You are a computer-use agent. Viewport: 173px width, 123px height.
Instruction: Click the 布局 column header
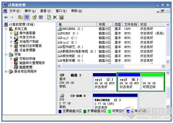(x=105, y=24)
